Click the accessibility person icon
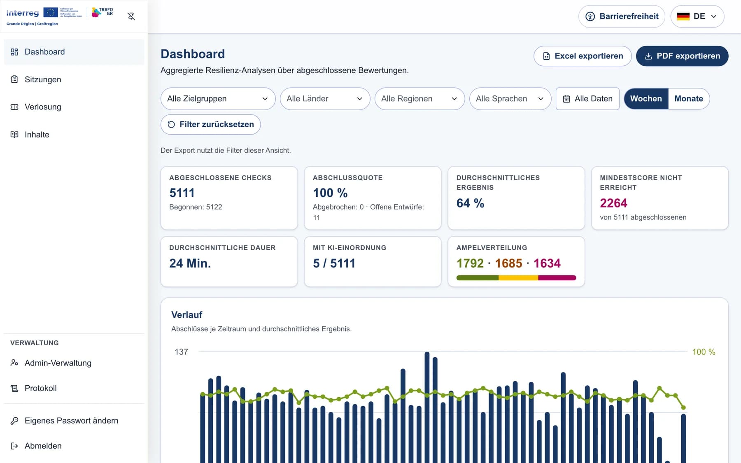741x463 pixels. coord(590,16)
